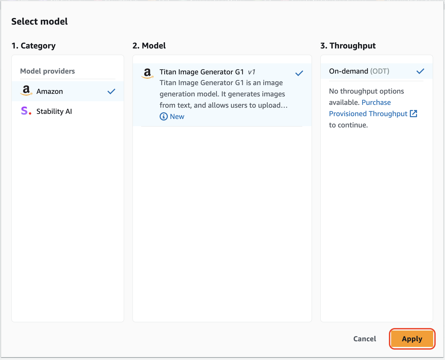Cancel the Select model dialog

click(x=365, y=339)
